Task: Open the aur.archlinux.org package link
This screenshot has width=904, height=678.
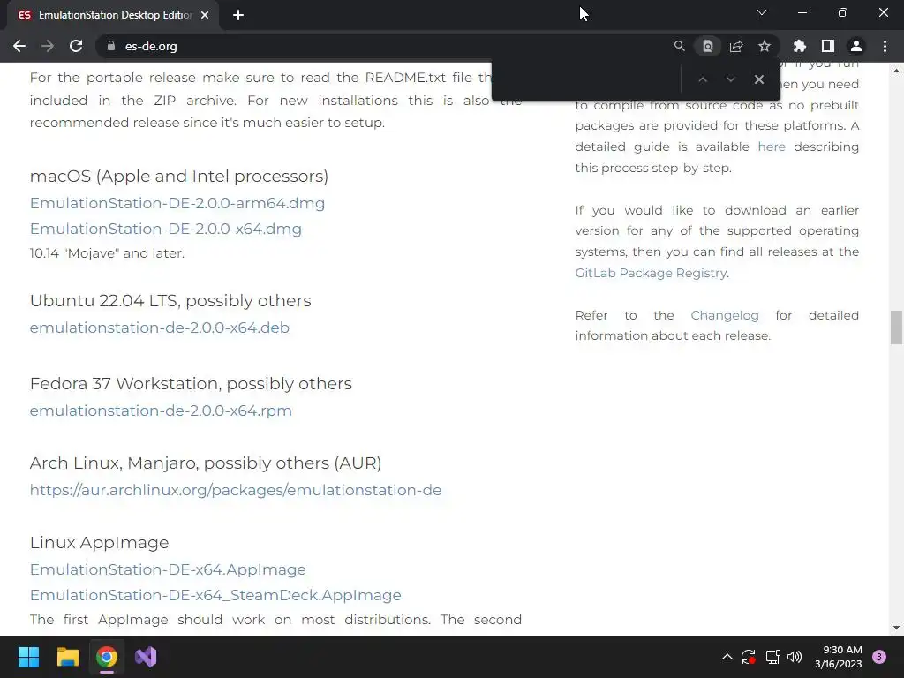Action: coord(235,490)
